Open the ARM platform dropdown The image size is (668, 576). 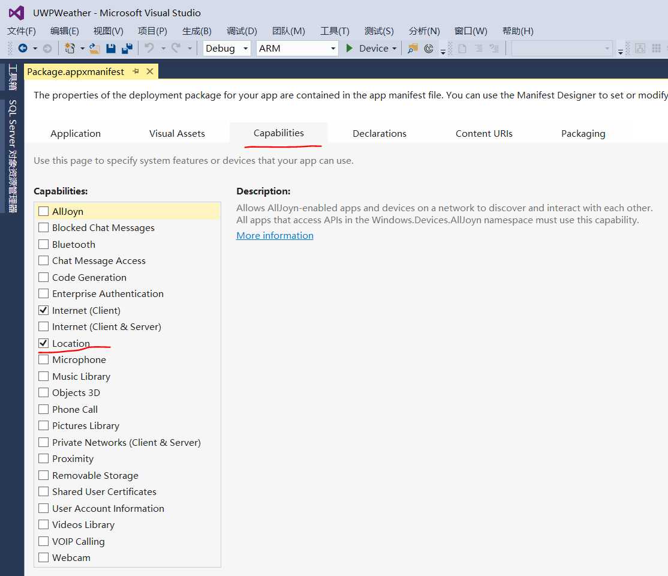[297, 48]
